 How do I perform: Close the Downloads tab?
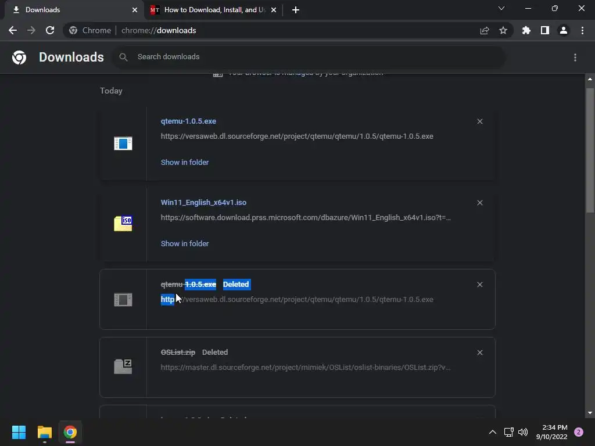coord(135,10)
